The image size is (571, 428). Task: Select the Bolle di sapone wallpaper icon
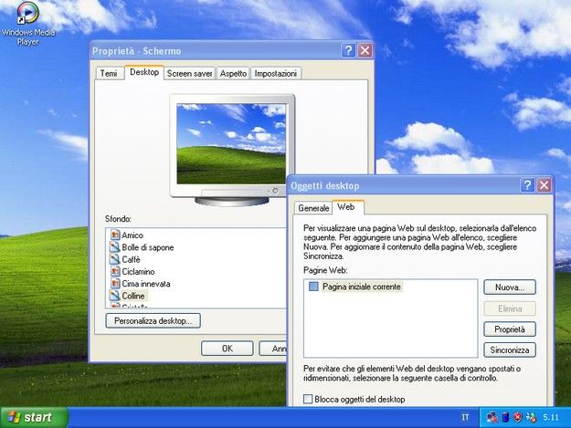115,247
